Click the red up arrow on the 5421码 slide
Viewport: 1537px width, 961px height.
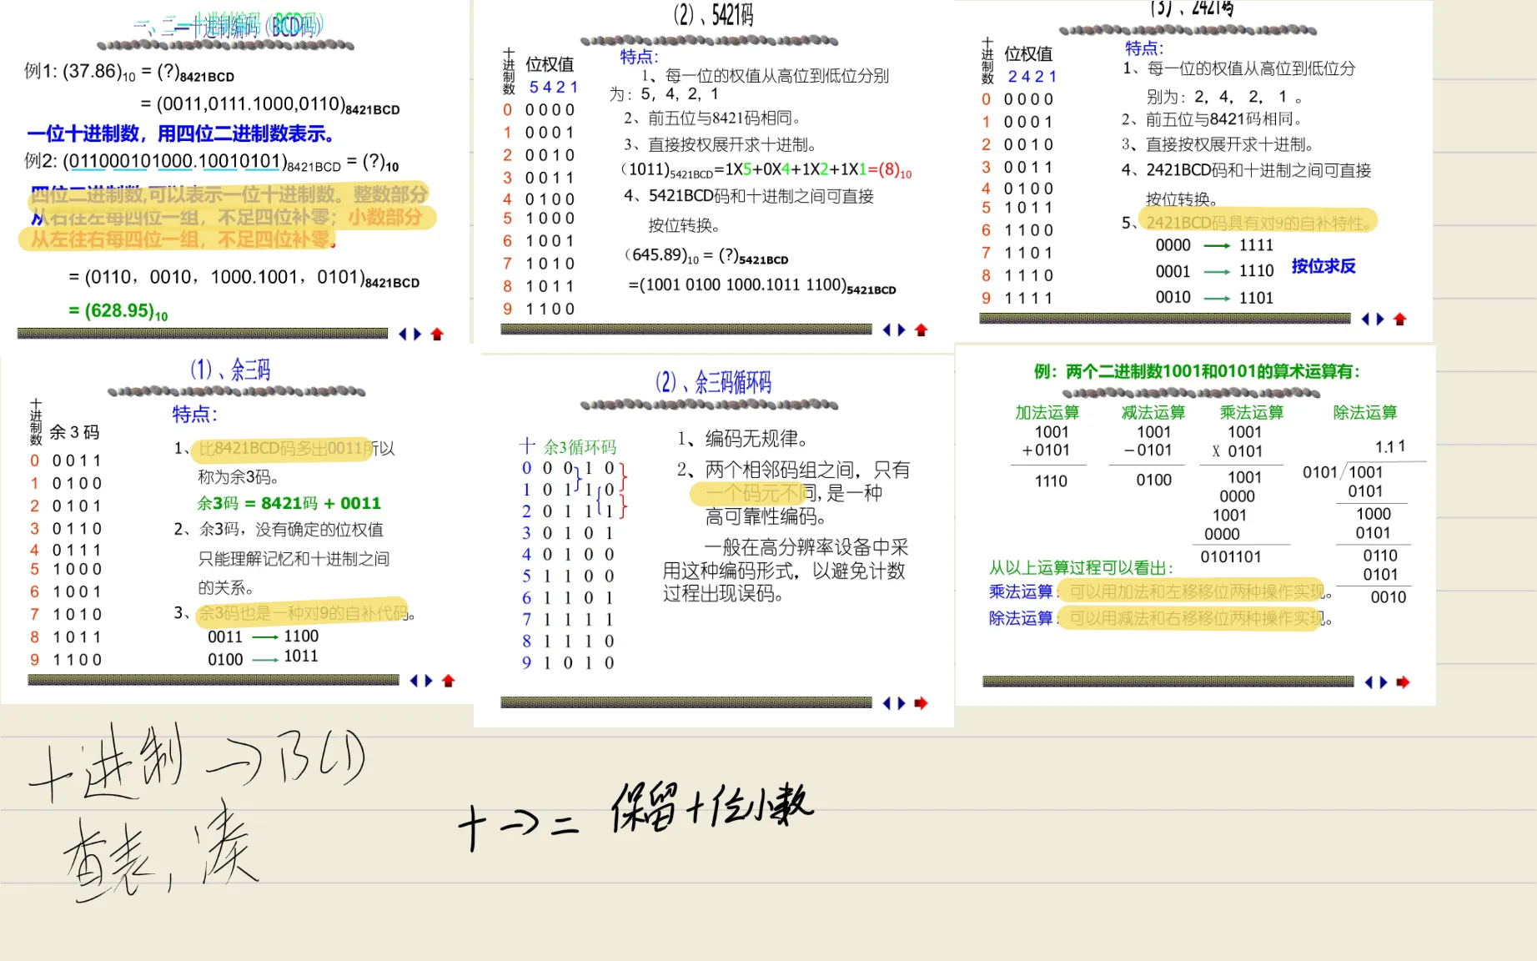tap(921, 330)
